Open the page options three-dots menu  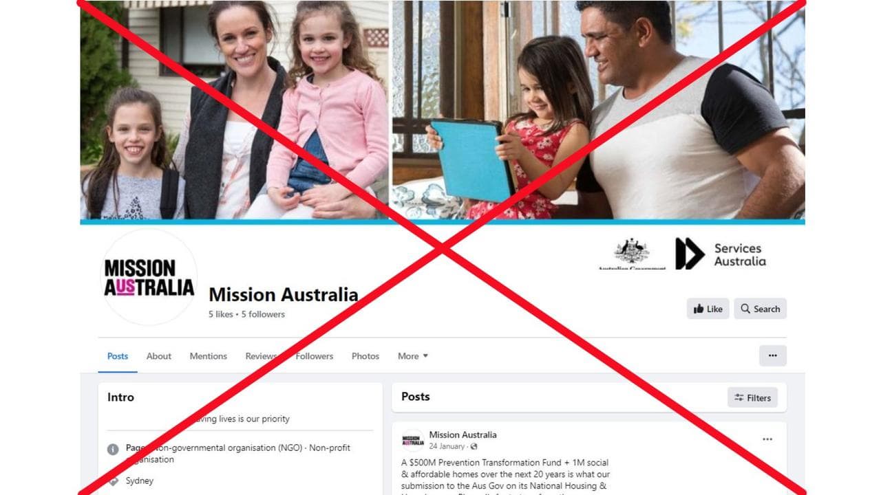772,355
